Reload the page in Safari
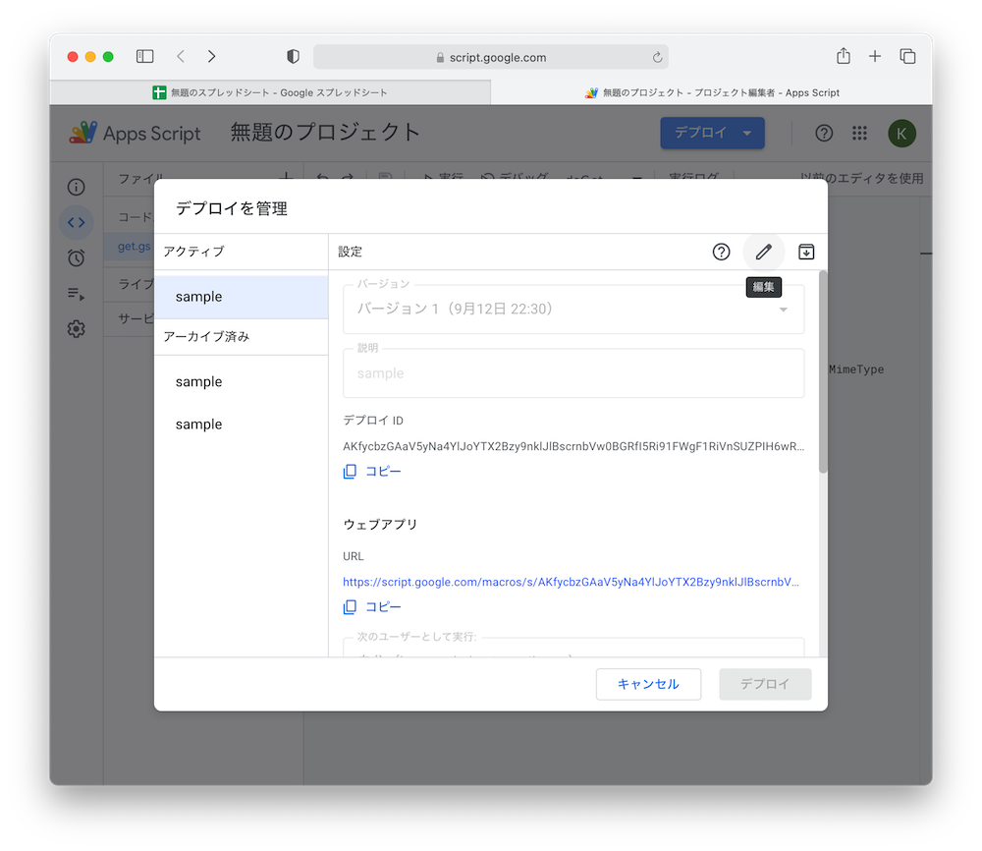Viewport: 982px width, 851px height. click(x=657, y=57)
